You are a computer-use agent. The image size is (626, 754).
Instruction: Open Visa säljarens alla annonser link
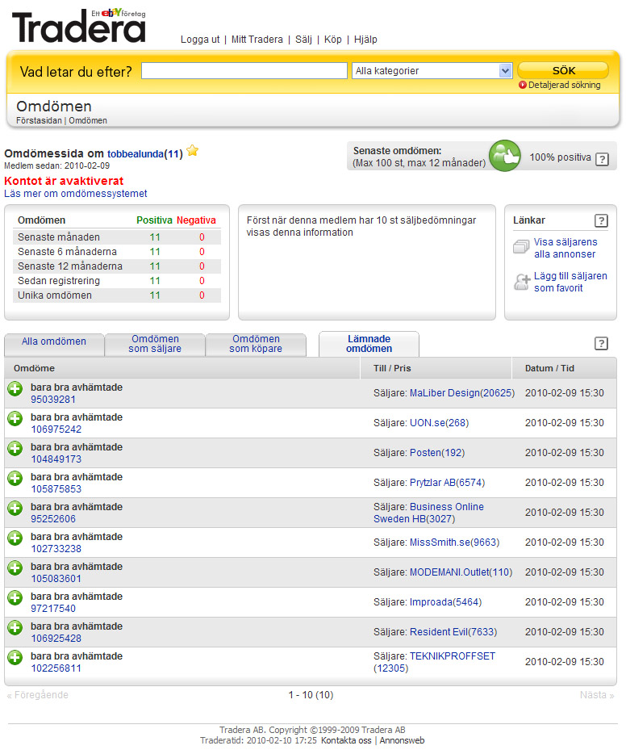[565, 248]
